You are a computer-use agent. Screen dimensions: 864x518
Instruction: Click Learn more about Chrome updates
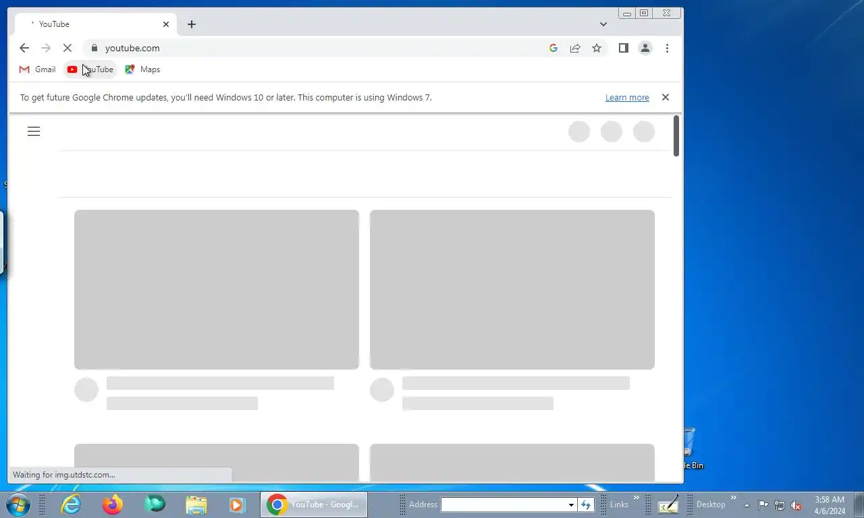(x=627, y=97)
